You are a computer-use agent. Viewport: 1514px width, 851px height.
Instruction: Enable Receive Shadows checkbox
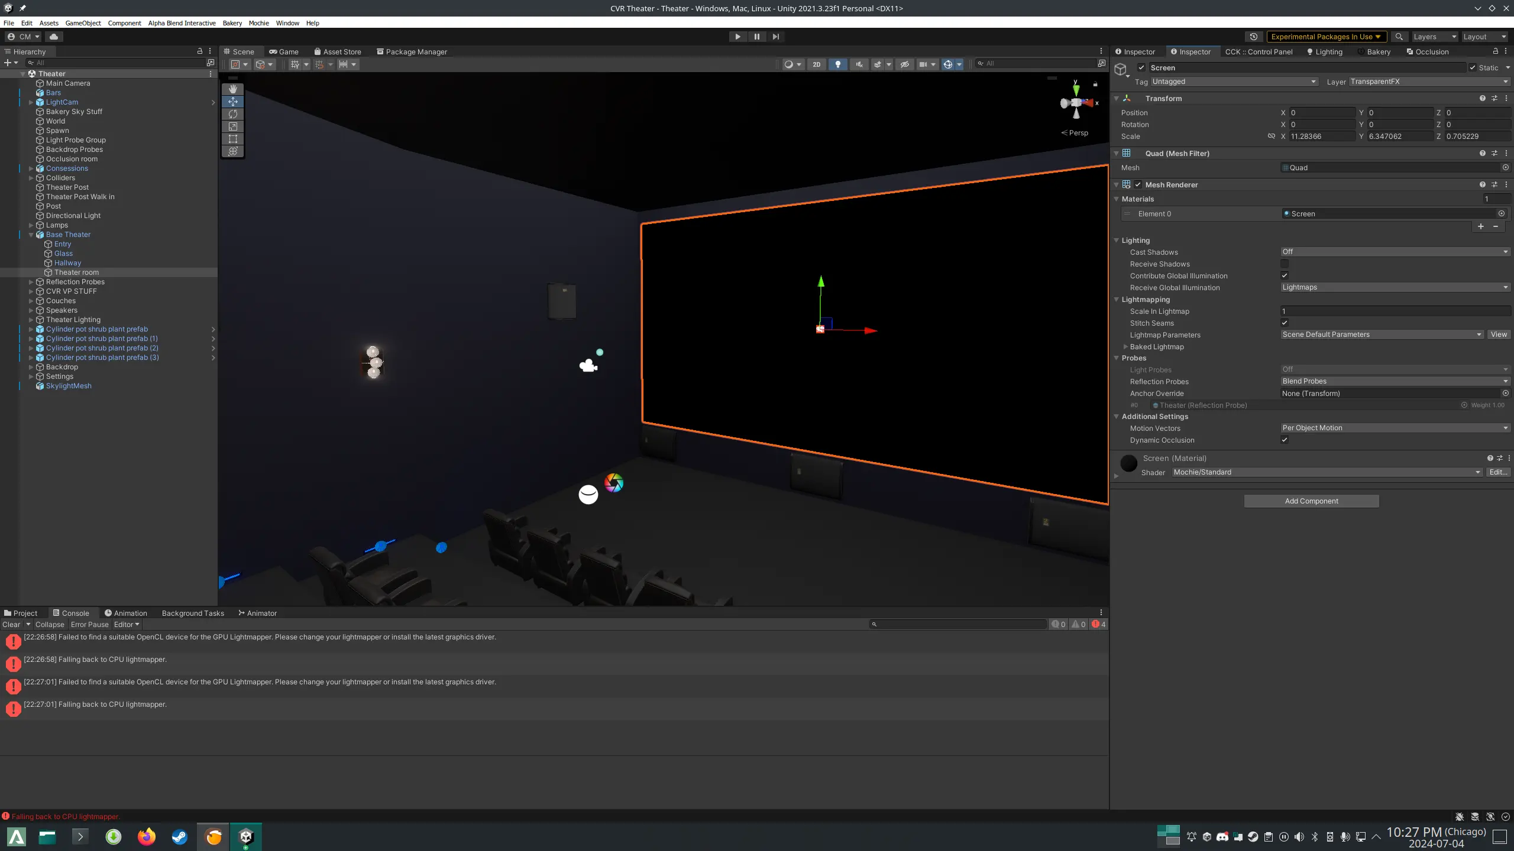(1284, 264)
